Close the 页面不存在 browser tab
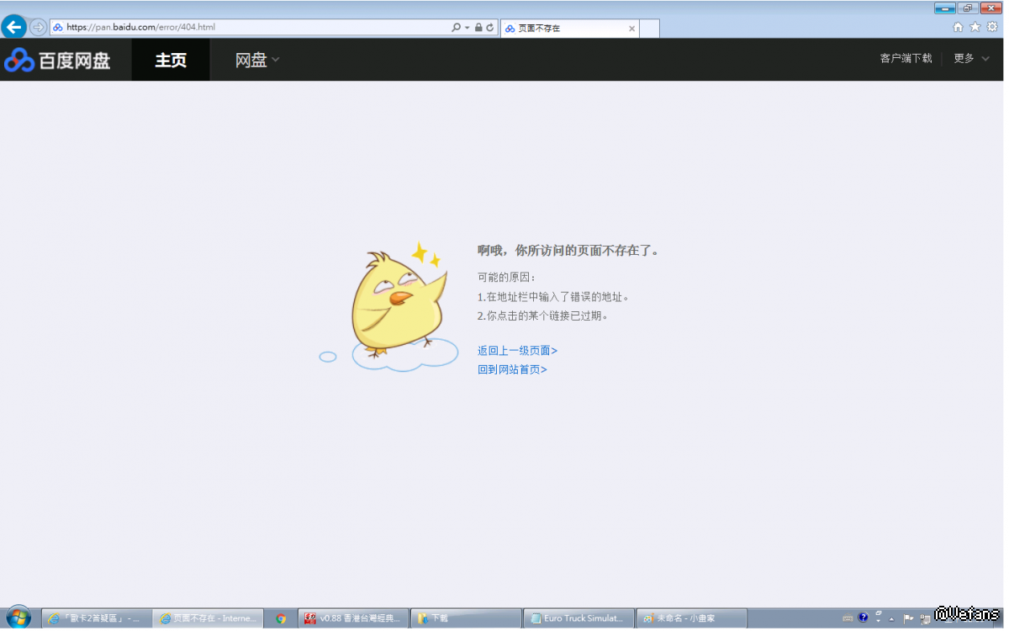This screenshot has width=1009, height=631. click(632, 28)
